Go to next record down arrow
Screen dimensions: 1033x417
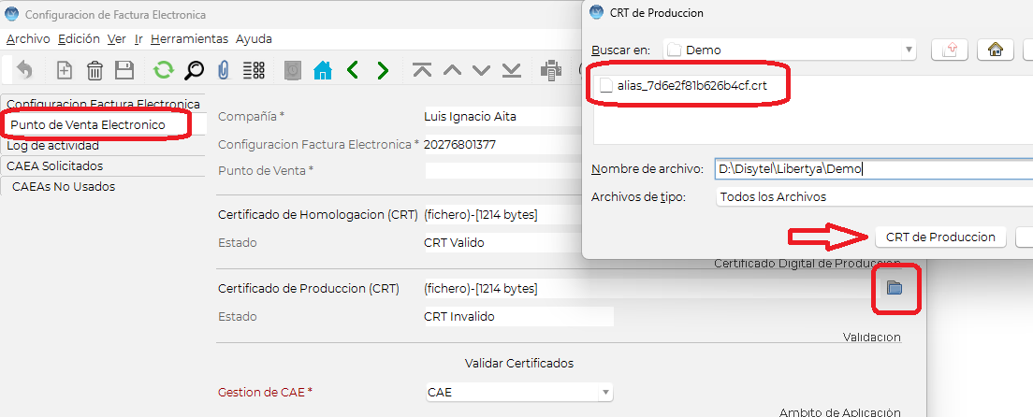coord(482,70)
